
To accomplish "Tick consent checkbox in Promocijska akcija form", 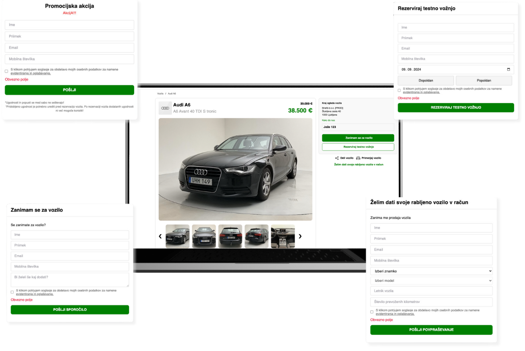I will pos(6,71).
